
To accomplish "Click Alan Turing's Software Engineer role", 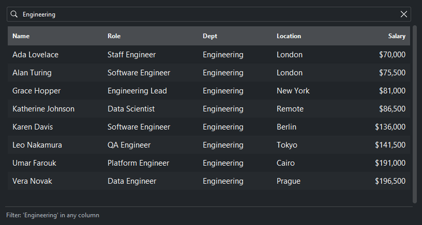I will coord(139,73).
